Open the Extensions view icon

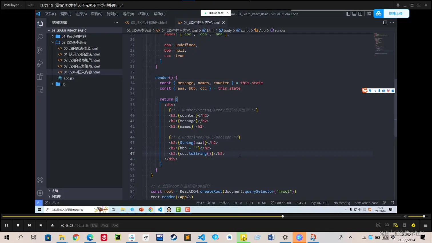tap(40, 77)
